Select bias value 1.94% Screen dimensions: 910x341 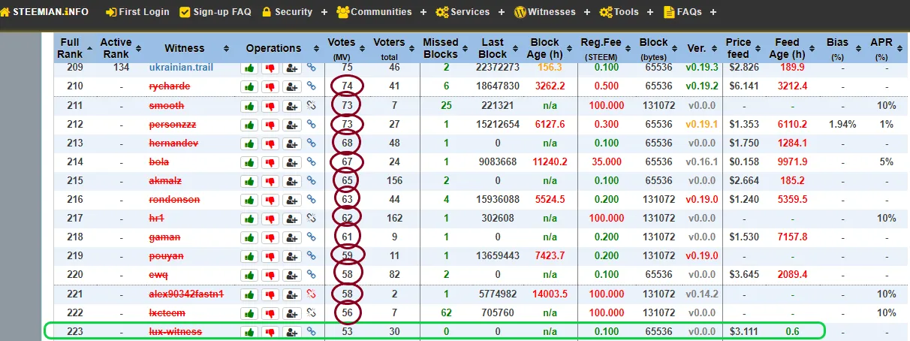tap(842, 124)
